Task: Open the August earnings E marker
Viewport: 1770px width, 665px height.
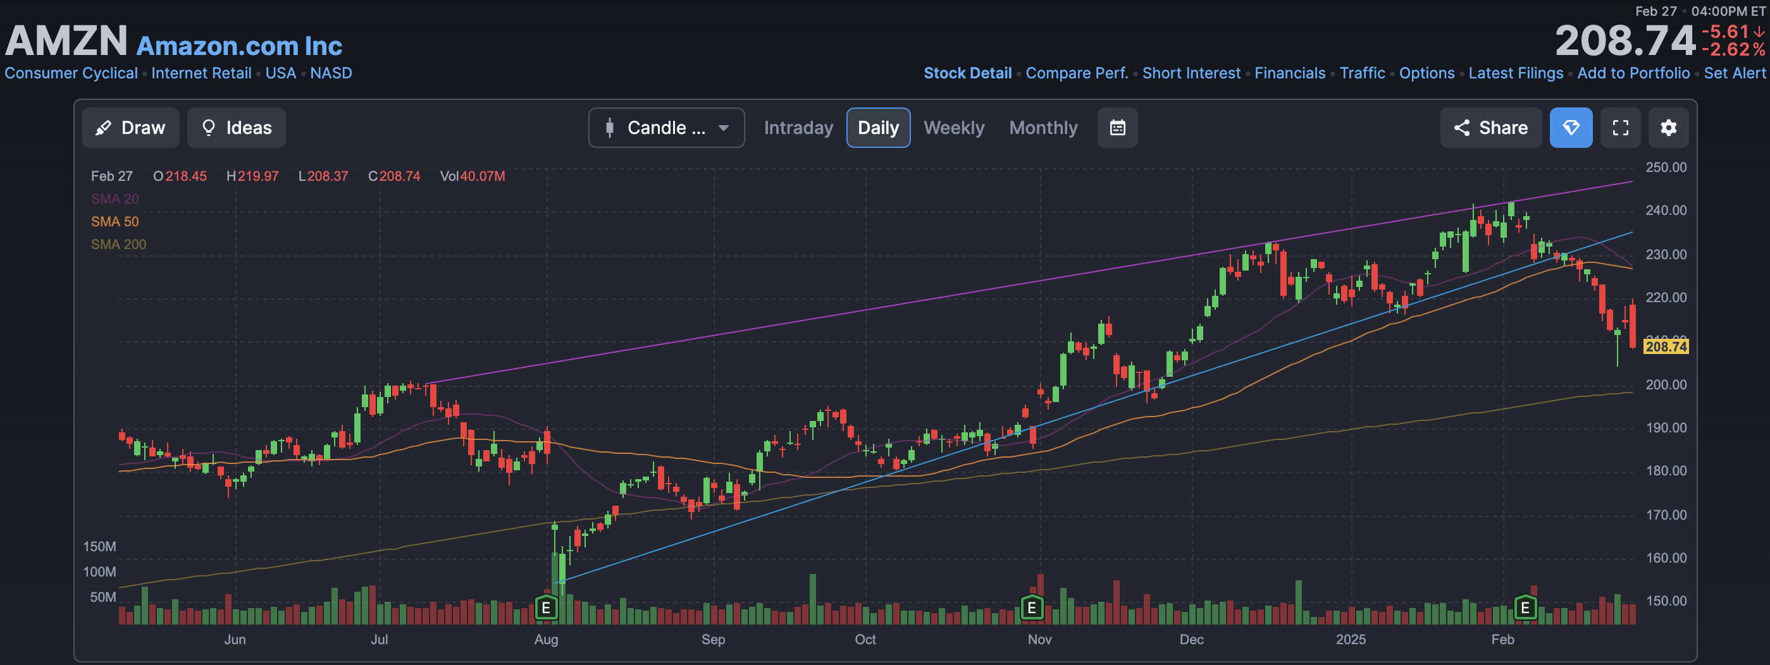Action: (x=547, y=607)
